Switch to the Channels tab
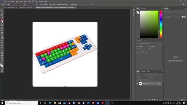 pyautogui.click(x=143, y=71)
